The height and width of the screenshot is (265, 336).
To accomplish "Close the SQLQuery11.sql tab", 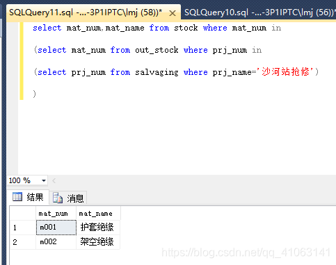I will tap(173, 13).
